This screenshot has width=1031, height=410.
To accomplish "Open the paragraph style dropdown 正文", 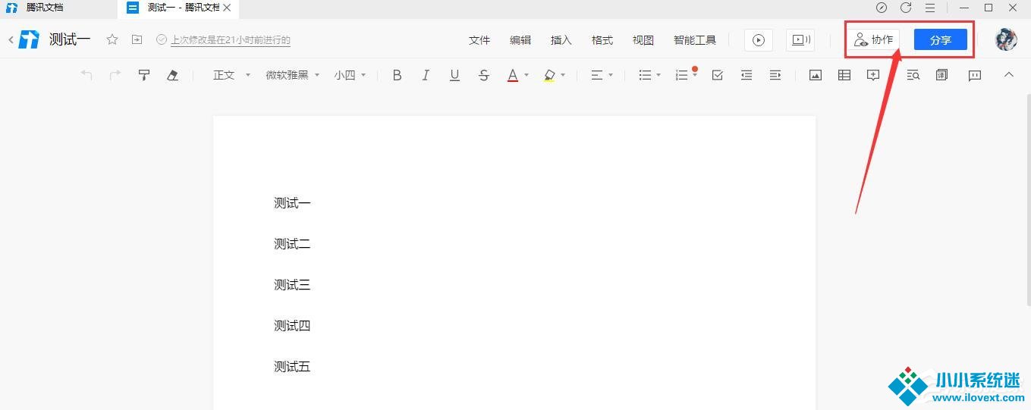I will (231, 75).
